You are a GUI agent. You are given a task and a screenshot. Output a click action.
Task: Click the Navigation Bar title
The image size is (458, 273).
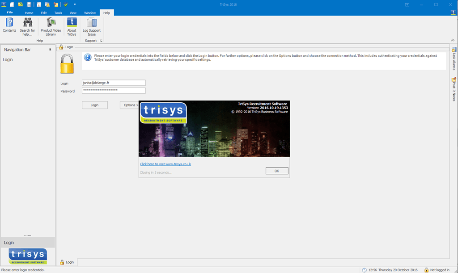pyautogui.click(x=17, y=50)
